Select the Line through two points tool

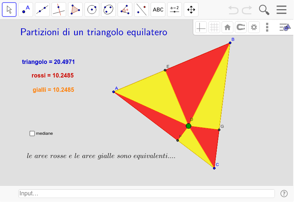tap(42, 10)
